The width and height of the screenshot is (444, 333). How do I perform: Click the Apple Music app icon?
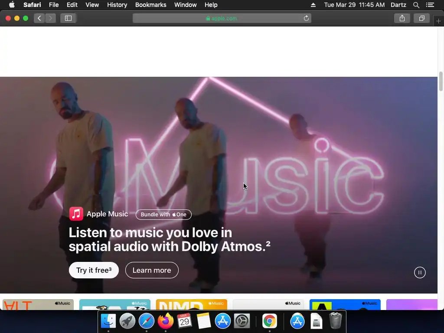point(76,214)
